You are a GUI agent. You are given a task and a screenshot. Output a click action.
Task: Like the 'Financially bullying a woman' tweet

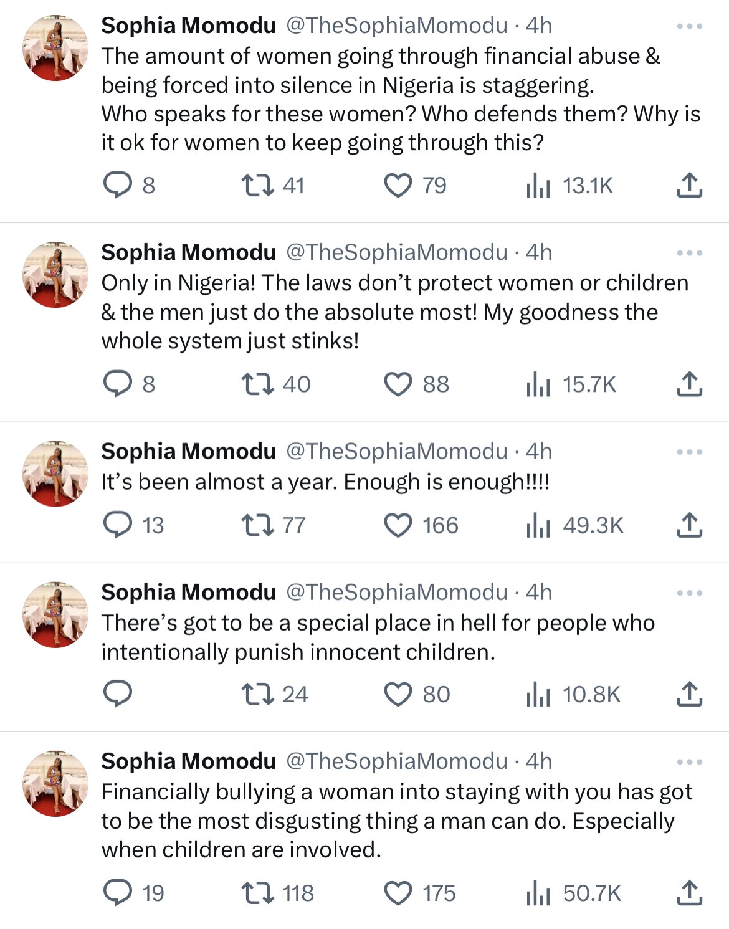tap(398, 893)
